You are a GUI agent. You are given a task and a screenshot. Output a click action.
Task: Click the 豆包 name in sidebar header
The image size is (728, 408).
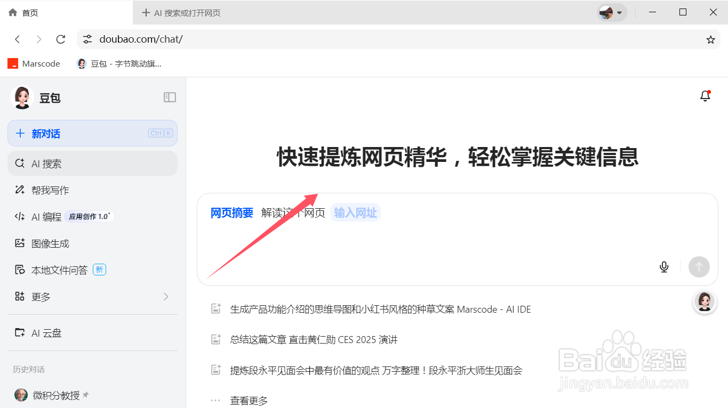[x=50, y=98]
